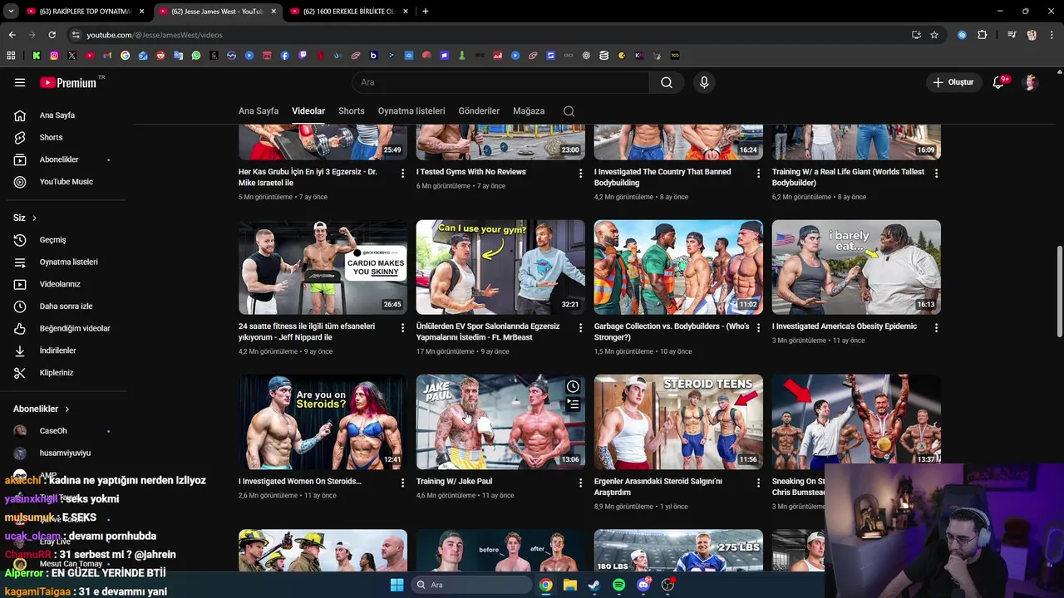Image resolution: width=1064 pixels, height=598 pixels.
Task: Click Chrome address bar URL
Action: click(154, 35)
